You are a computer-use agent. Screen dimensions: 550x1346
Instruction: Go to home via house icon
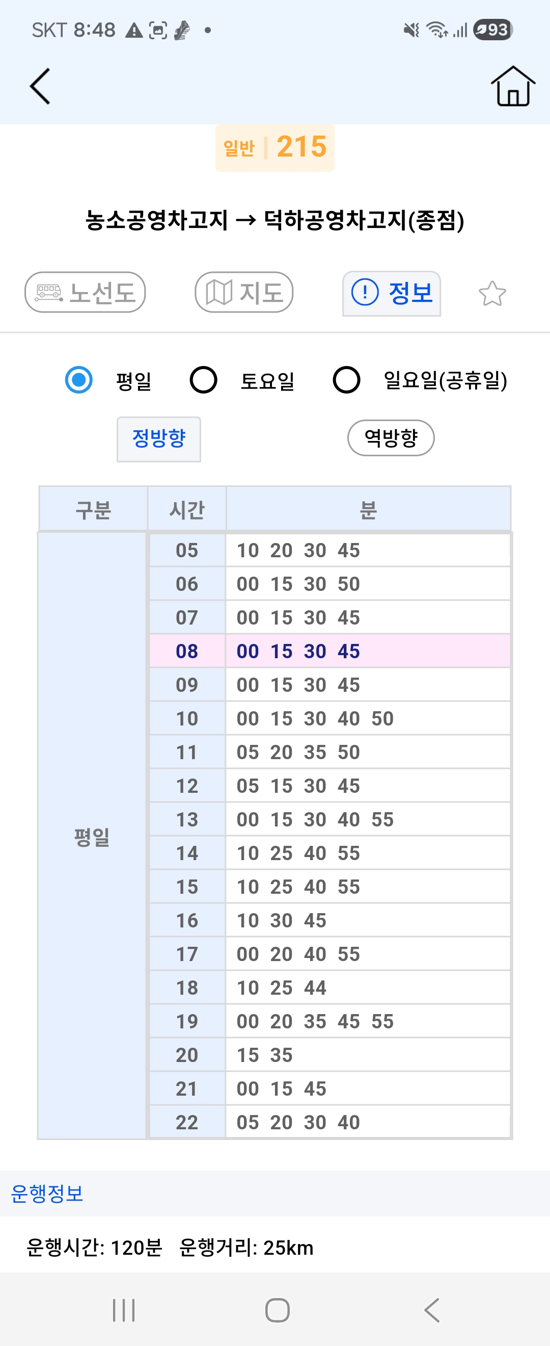click(512, 86)
